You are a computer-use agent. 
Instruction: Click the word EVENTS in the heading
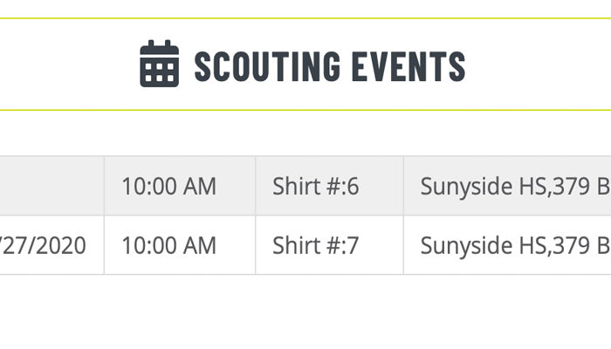click(x=408, y=66)
